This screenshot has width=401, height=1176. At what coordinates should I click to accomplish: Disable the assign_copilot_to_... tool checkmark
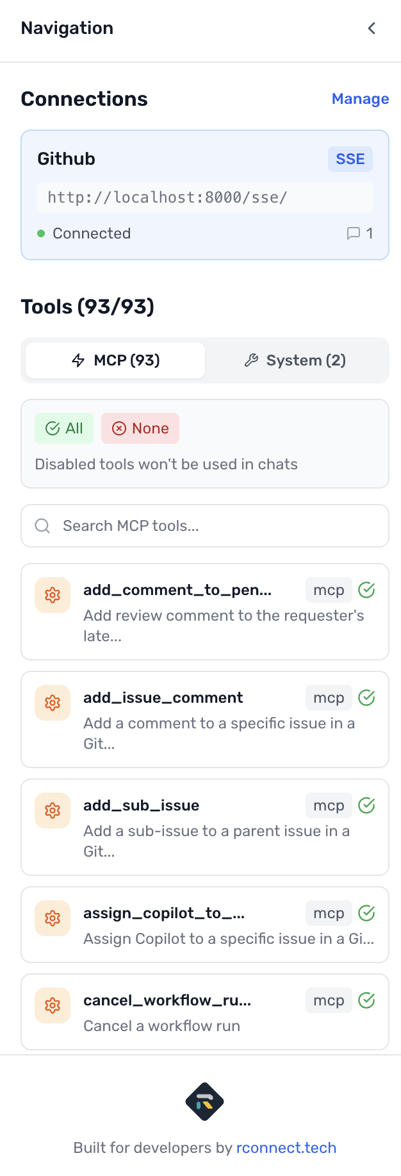point(366,913)
